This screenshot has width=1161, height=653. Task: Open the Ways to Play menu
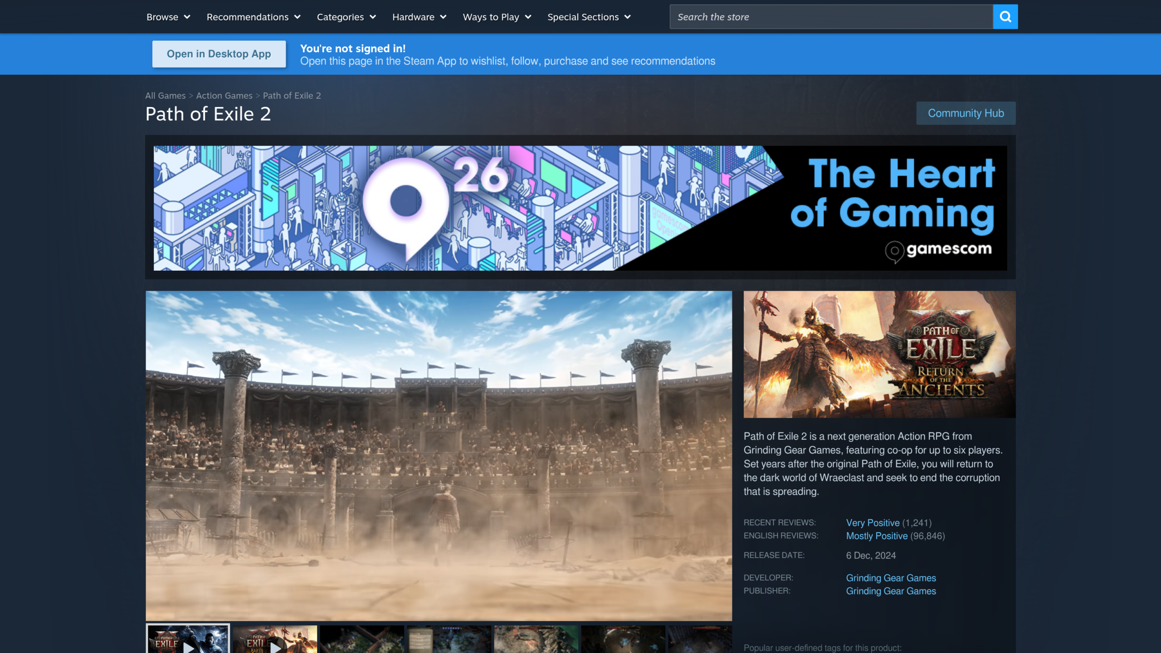click(497, 17)
